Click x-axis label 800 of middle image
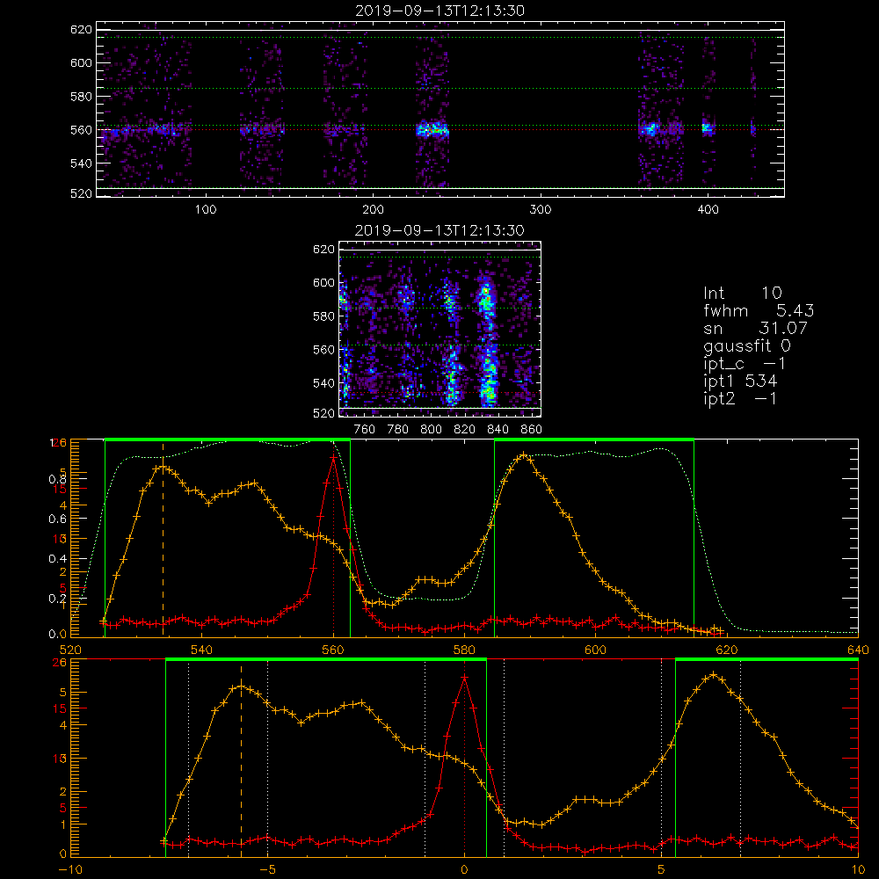Image resolution: width=879 pixels, height=879 pixels. tap(431, 430)
